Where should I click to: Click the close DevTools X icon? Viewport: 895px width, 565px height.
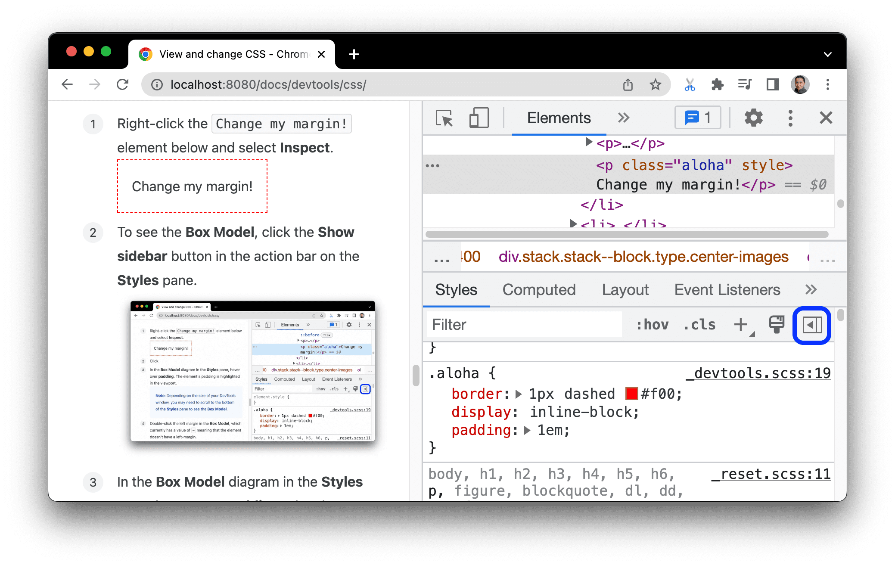point(825,118)
